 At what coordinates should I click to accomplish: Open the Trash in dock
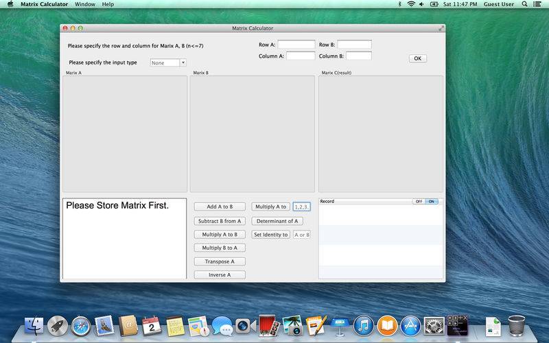click(x=517, y=325)
